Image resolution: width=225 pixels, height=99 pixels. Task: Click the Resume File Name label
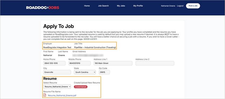[52, 92]
